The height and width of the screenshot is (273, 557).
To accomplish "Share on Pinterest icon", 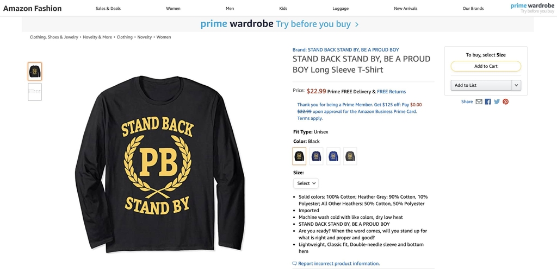I will point(505,101).
